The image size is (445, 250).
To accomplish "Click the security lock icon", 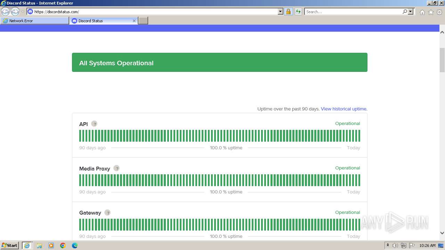I will (x=288, y=11).
